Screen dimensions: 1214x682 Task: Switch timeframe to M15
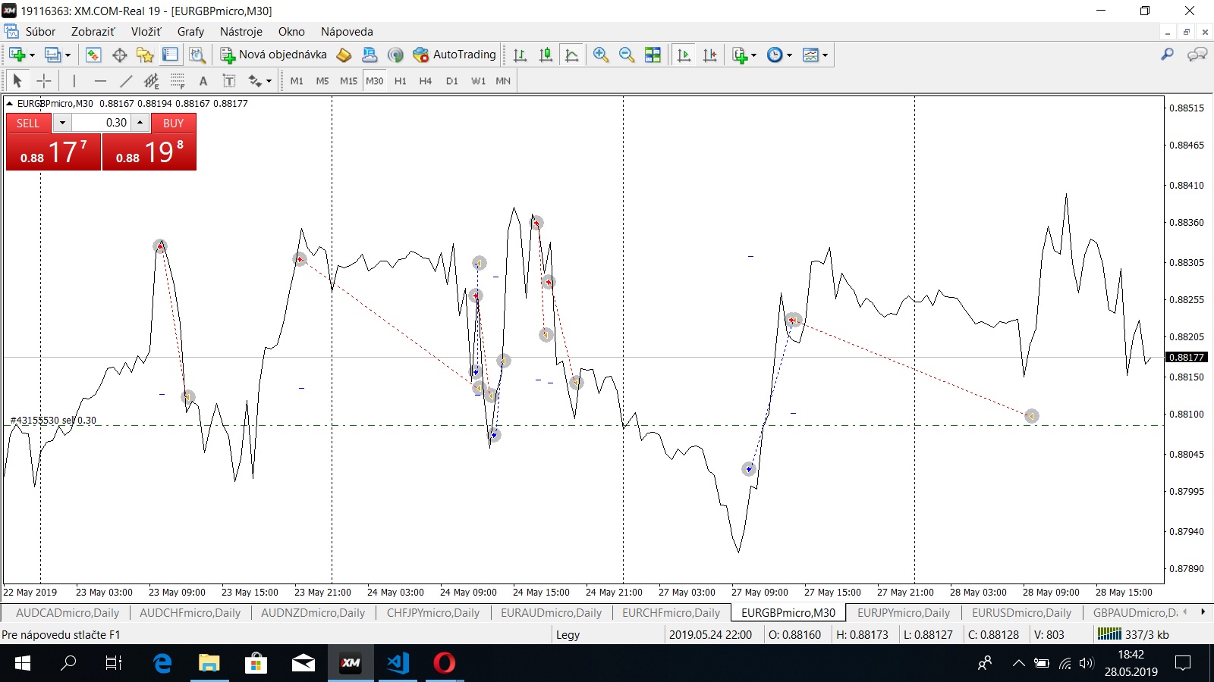point(348,80)
